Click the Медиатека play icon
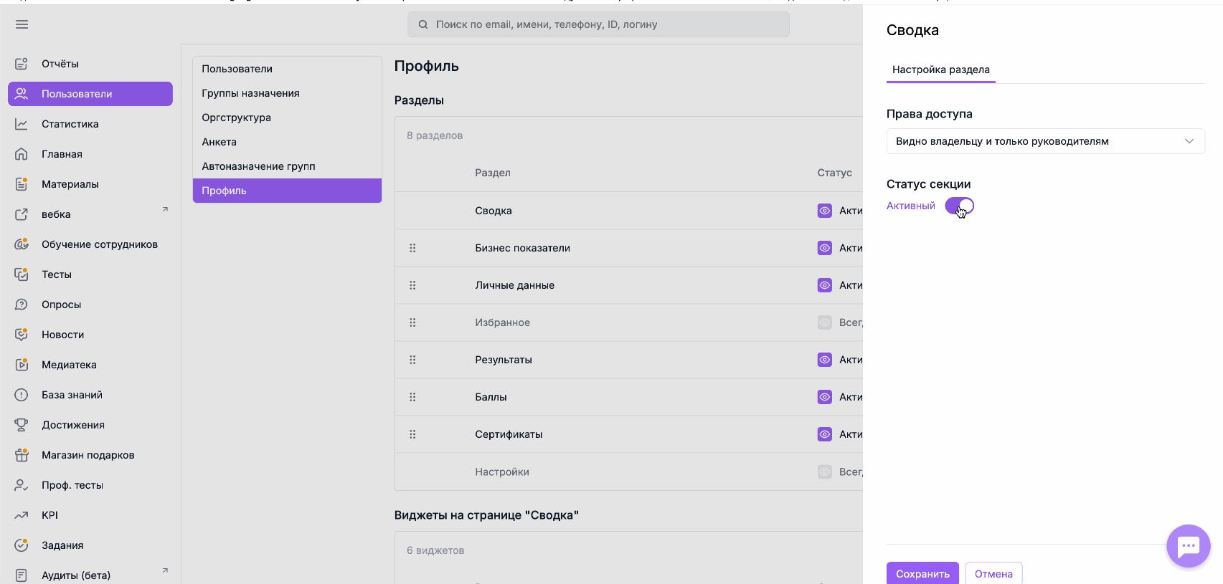This screenshot has height=584, width=1223. pos(22,365)
